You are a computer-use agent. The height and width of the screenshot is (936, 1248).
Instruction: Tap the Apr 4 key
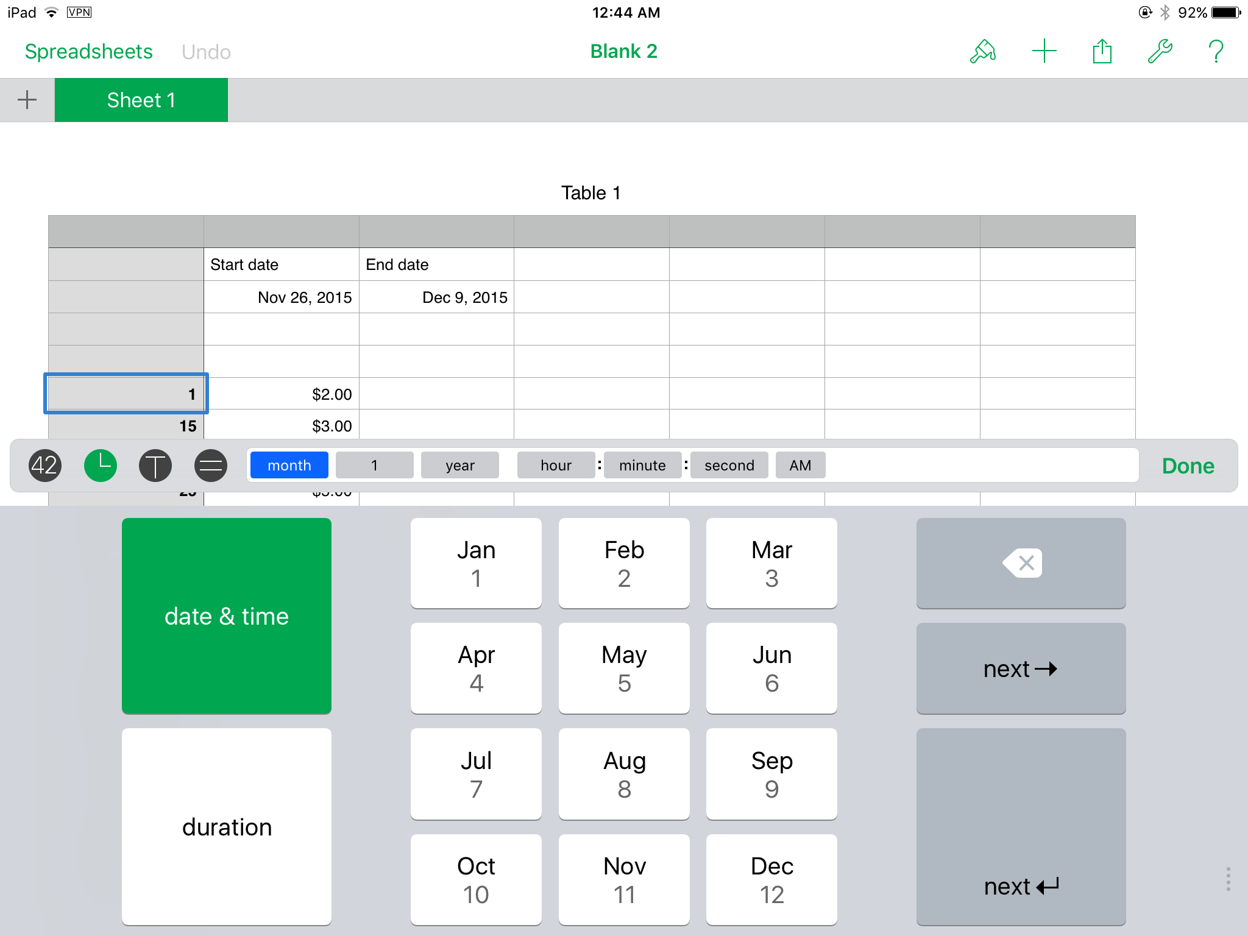476,668
